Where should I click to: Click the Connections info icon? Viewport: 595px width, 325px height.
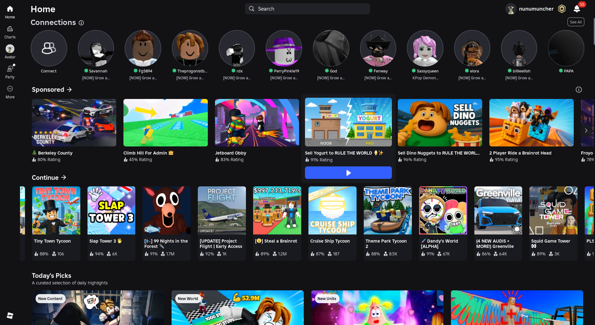click(x=81, y=23)
